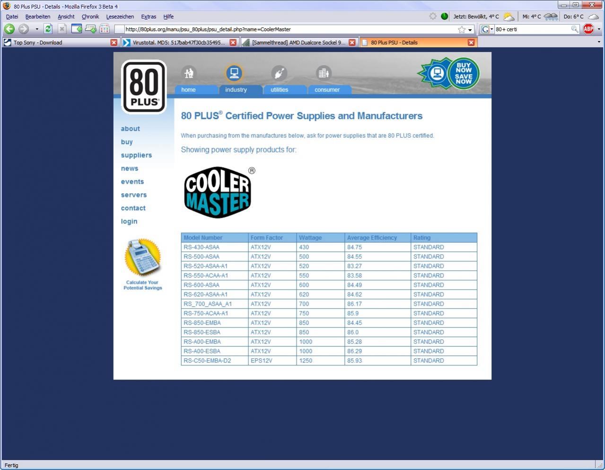This screenshot has width=605, height=470.
Task: Open the servers sidebar link
Action: pyautogui.click(x=134, y=195)
